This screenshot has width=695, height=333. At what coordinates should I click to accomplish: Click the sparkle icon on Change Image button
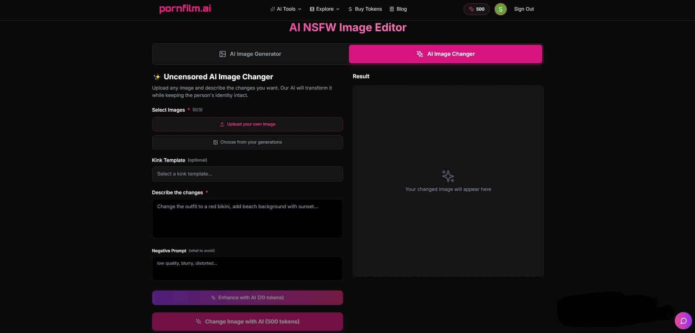pos(198,322)
